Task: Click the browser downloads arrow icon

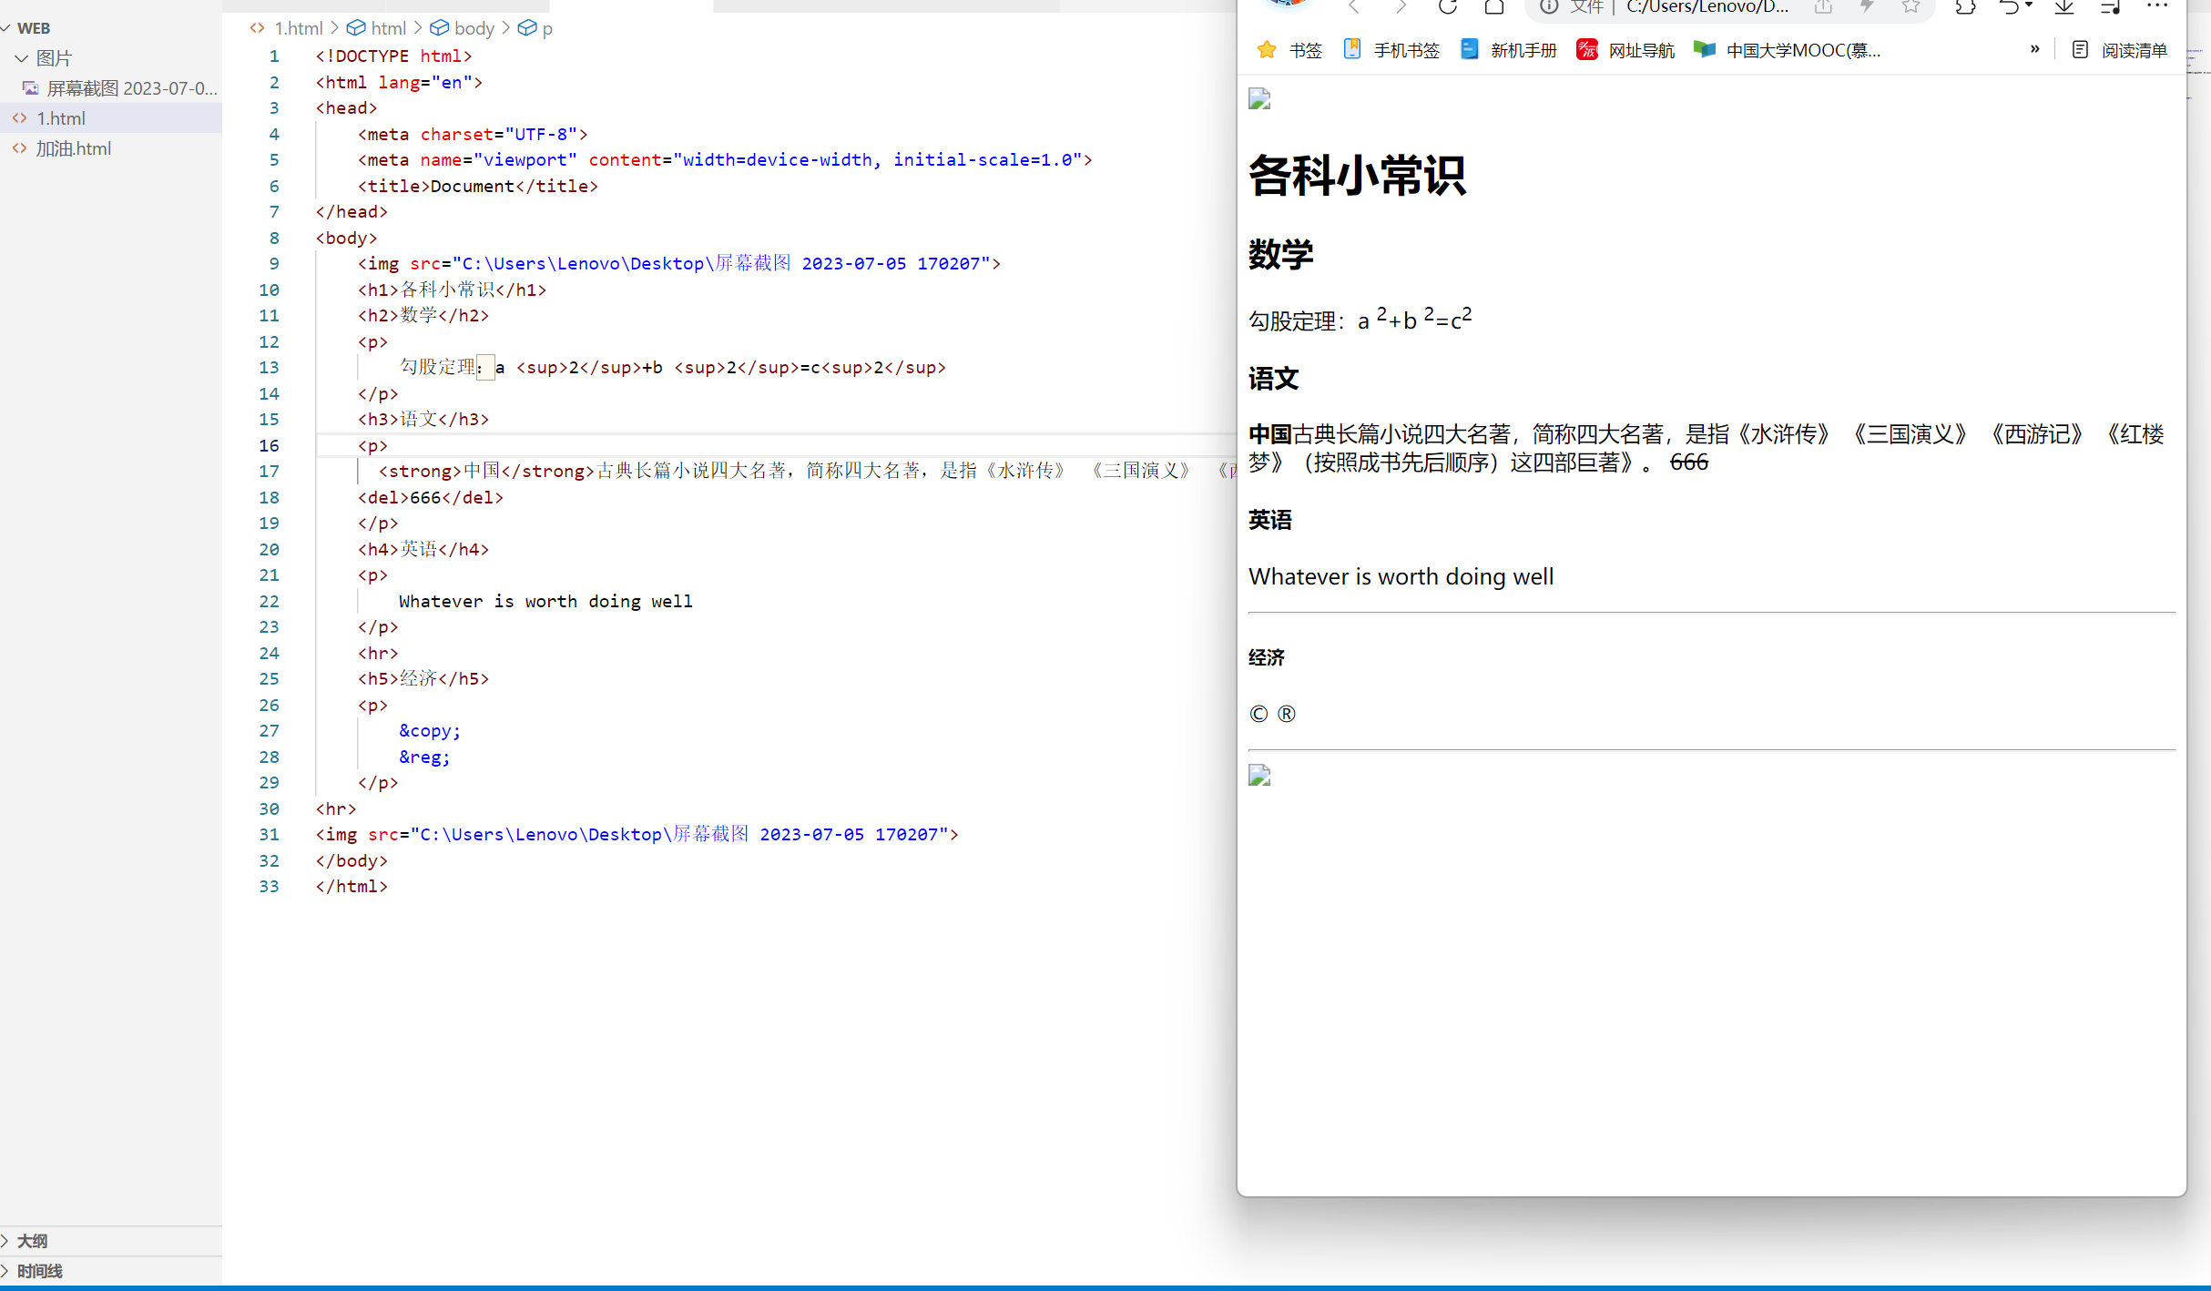Action: (2063, 7)
